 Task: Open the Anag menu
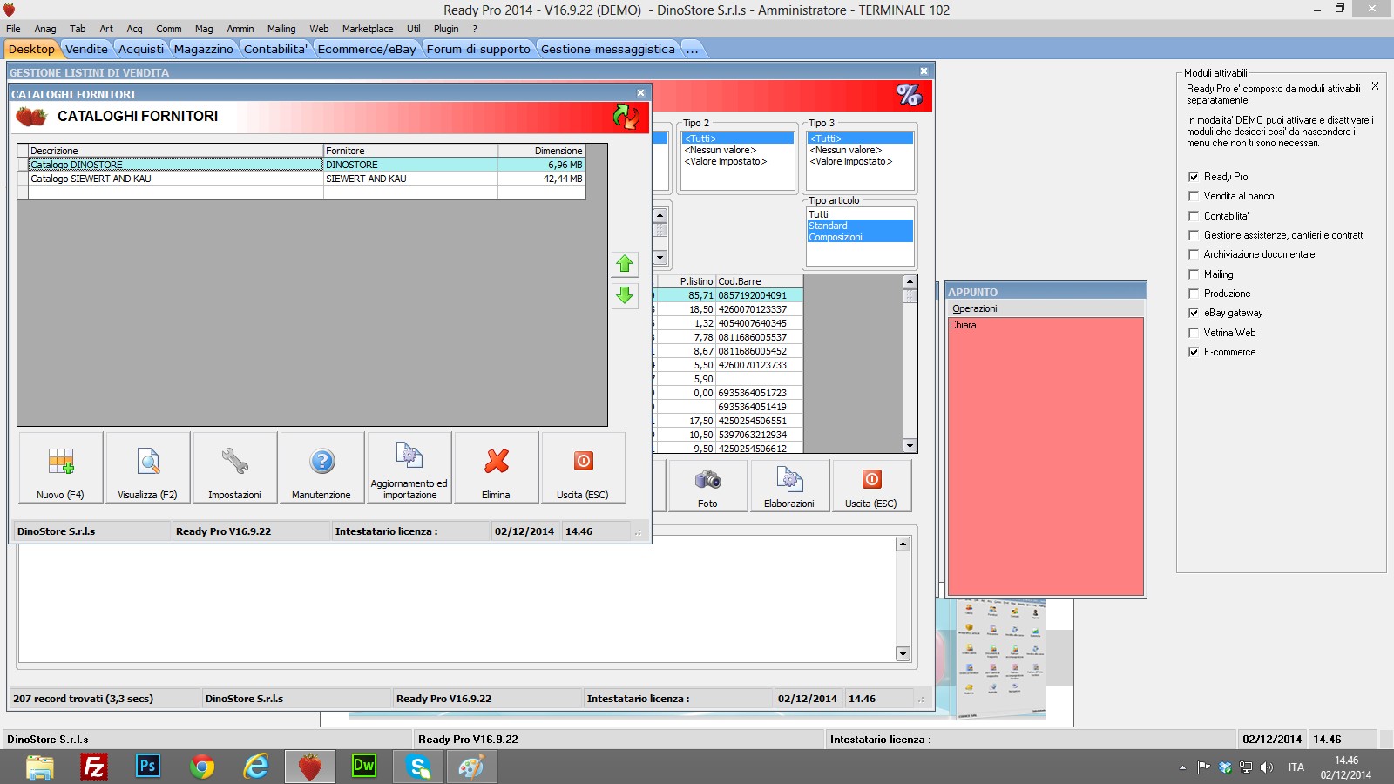click(45, 29)
